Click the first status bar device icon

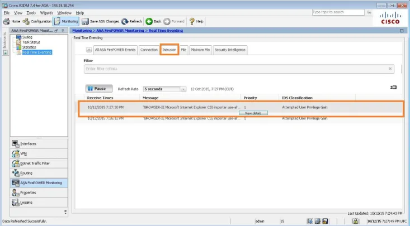click(x=310, y=222)
